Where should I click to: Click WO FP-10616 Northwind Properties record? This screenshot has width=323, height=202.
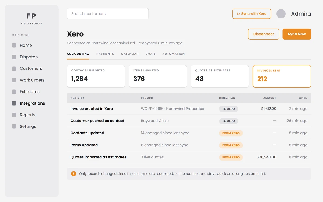pyautogui.click(x=173, y=109)
